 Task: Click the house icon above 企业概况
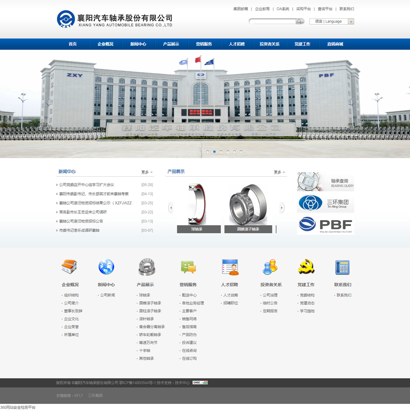(x=69, y=267)
